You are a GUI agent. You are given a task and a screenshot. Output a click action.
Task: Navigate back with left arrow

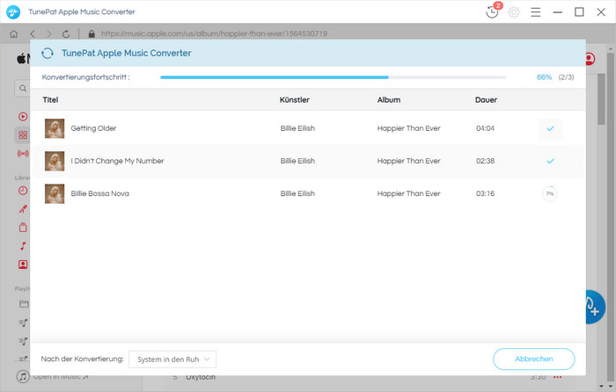33,33
